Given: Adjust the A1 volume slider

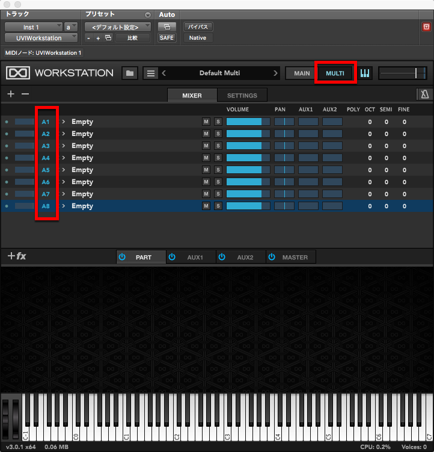Looking at the screenshot, I should tap(248, 122).
